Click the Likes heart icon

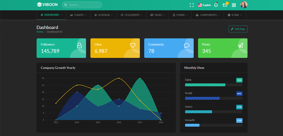coord(133,45)
